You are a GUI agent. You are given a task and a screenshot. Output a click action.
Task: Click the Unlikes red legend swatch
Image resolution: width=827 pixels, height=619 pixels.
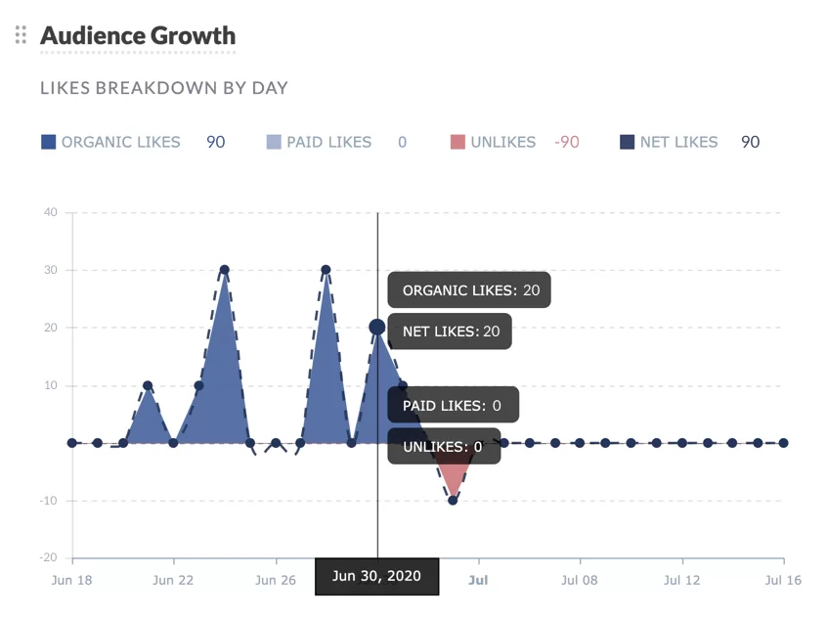coord(457,142)
